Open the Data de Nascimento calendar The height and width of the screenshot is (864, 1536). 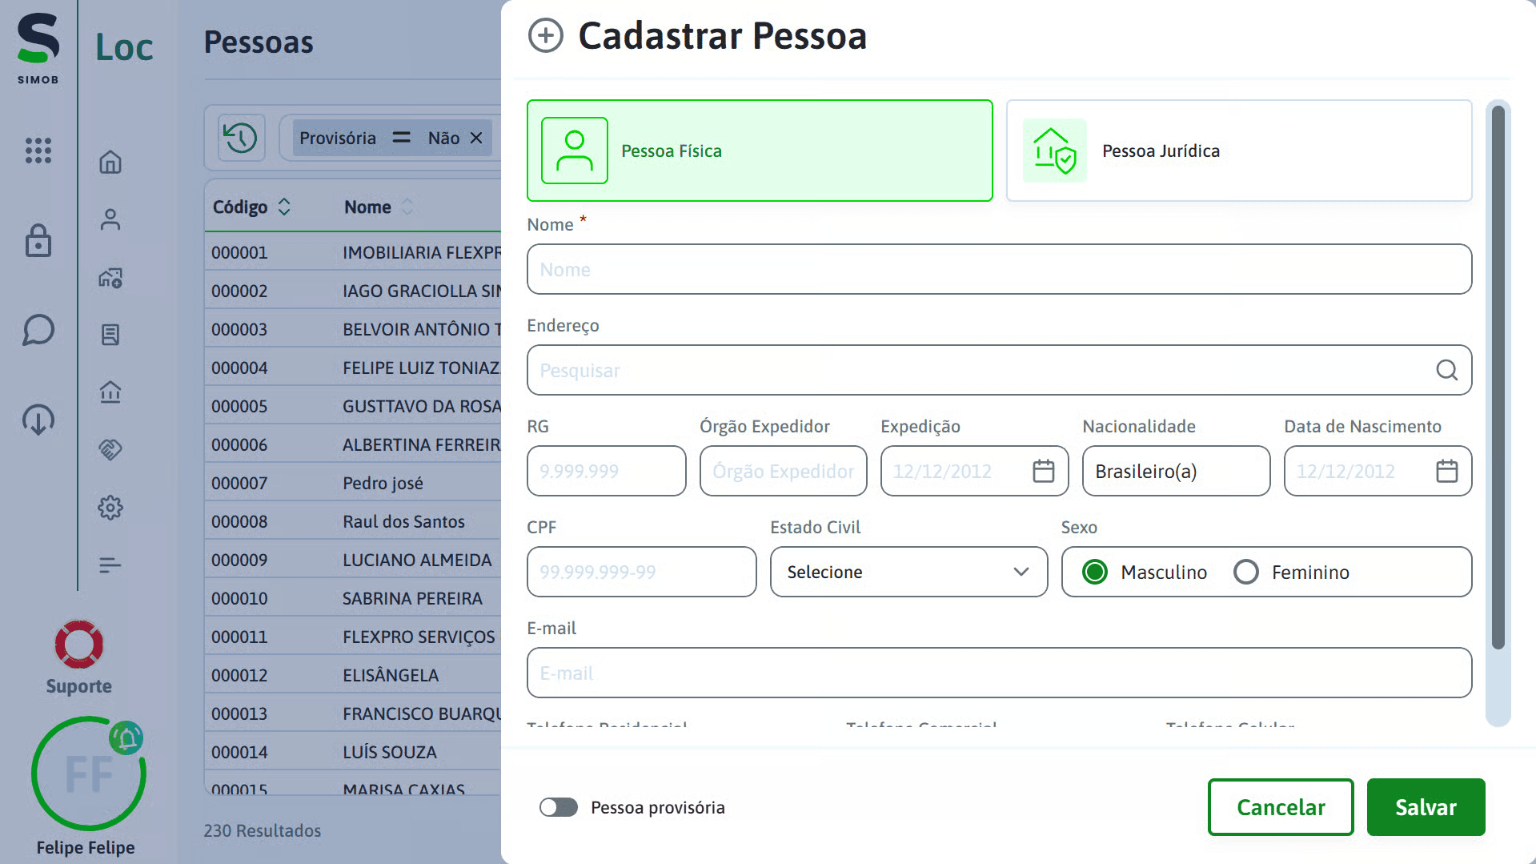point(1446,472)
